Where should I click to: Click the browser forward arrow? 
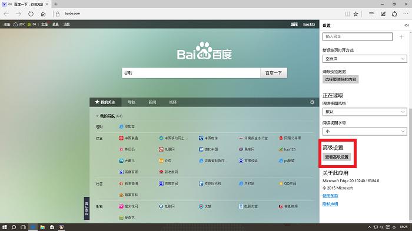point(18,14)
